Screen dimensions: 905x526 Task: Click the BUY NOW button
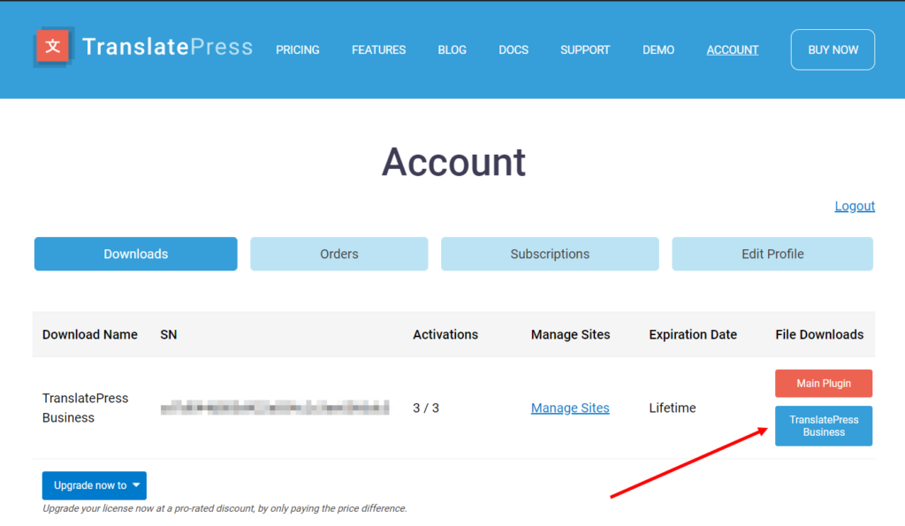coord(832,50)
